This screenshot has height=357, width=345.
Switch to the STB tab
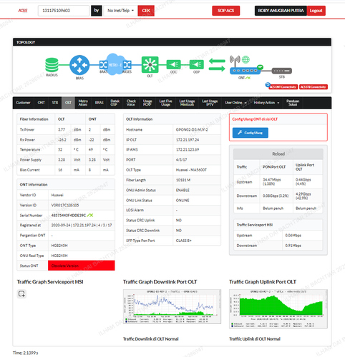tap(55, 103)
